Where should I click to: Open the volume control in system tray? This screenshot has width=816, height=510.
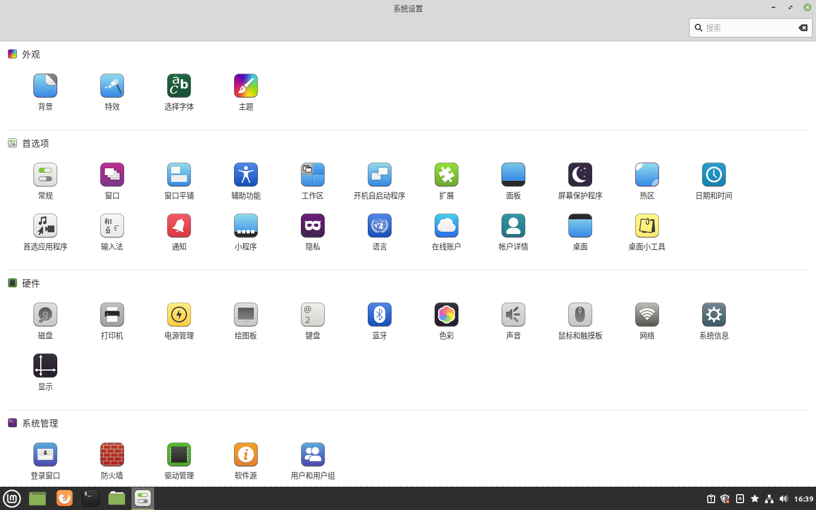point(784,499)
